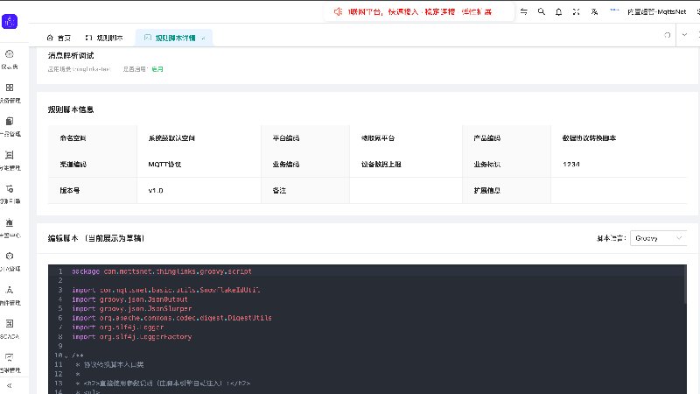This screenshot has height=394, width=700.
Task: Refresh the current tab page
Action: pyautogui.click(x=668, y=35)
